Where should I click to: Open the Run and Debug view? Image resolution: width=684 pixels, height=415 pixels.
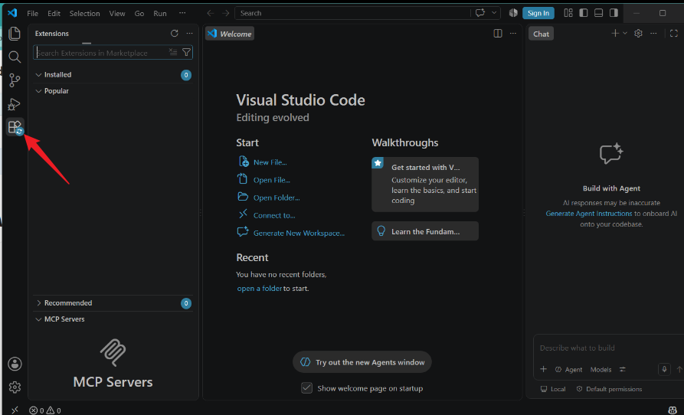pos(15,104)
